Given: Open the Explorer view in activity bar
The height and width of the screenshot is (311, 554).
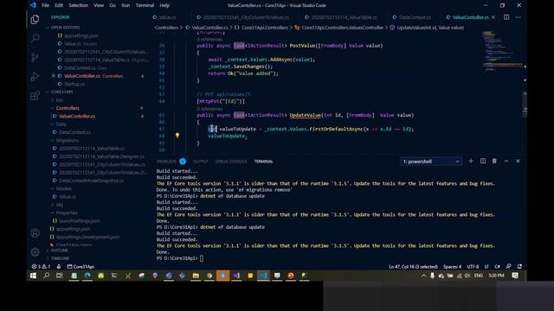Looking at the screenshot, I should click(35, 19).
